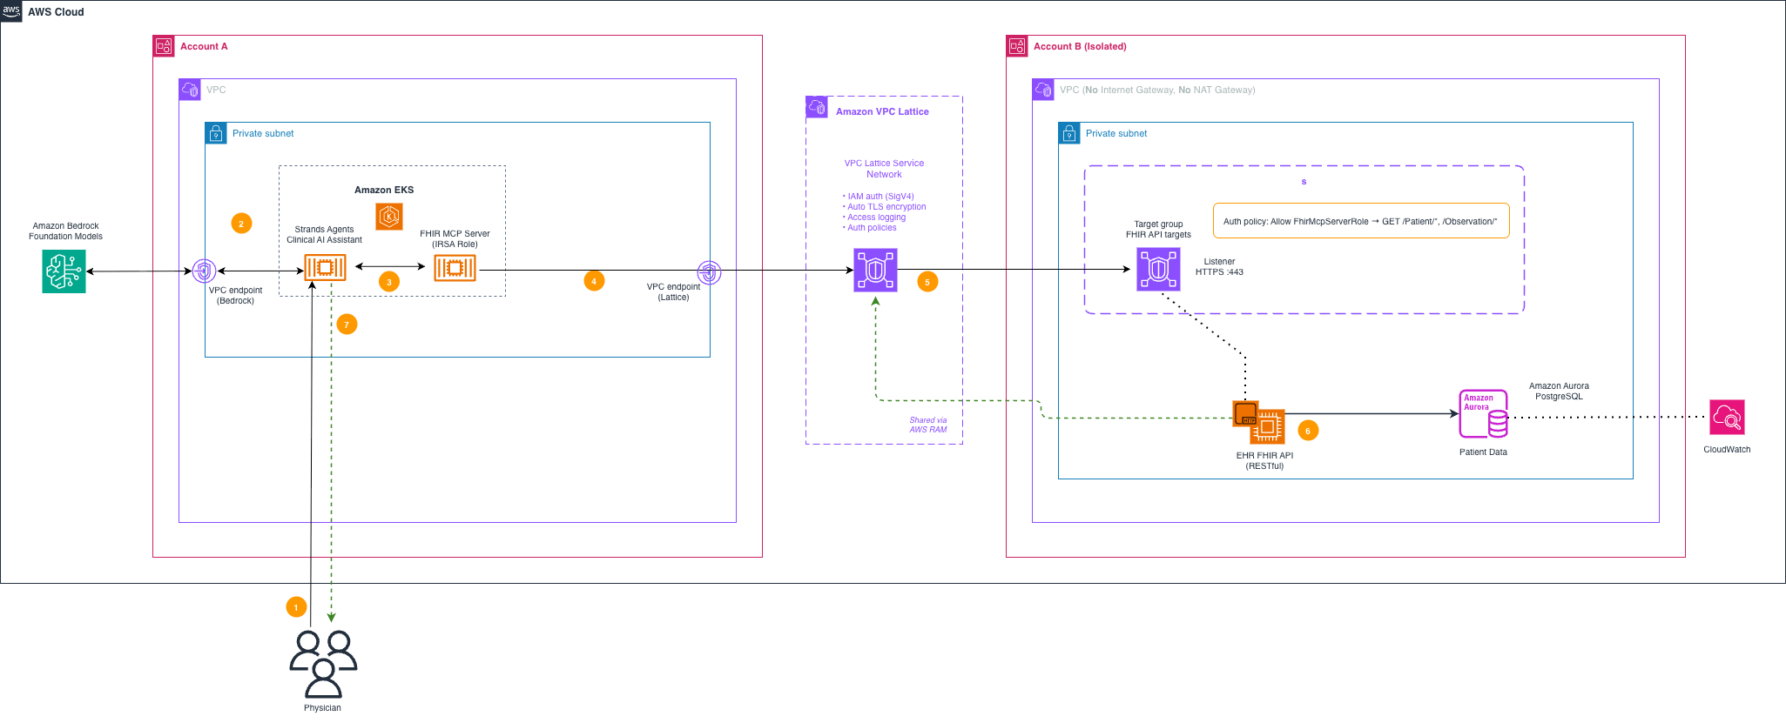Select 'Private subnet' label in Account A

(263, 133)
